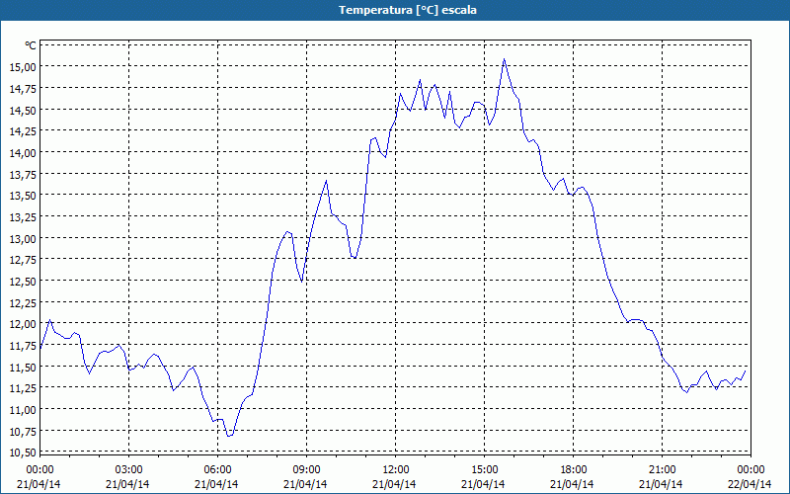790x494 pixels.
Task: Click the 10,75 axis label
Action: [22, 432]
